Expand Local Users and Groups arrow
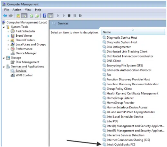Image resolution: width=167 pixels, height=147 pixels. pyautogui.click(x=8, y=45)
